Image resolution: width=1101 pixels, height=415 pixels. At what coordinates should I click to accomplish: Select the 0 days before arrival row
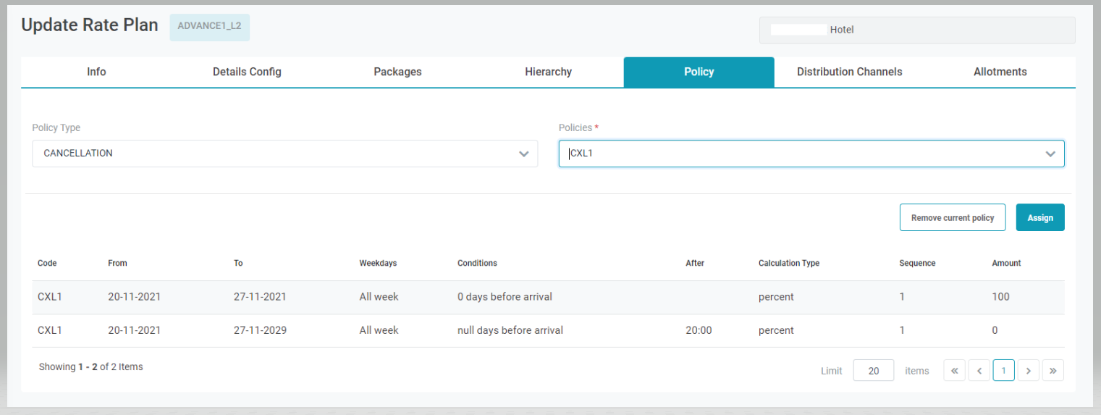(543, 297)
